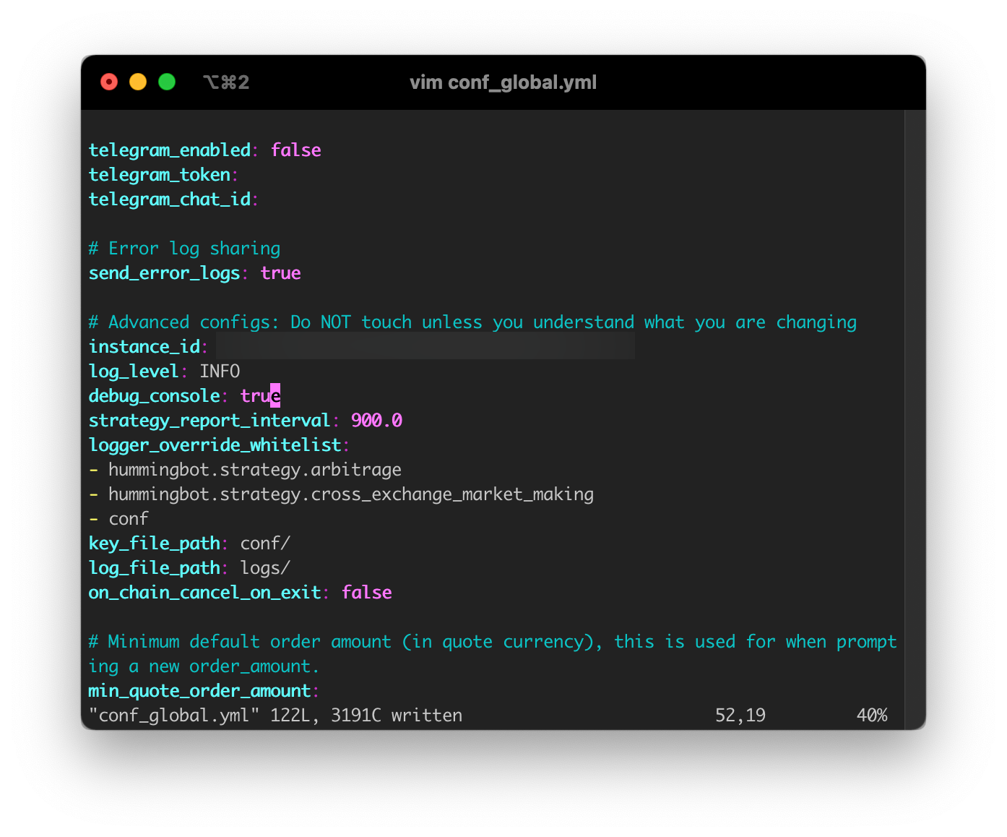Viewport: 1007px width, 837px height.
Task: Click the 'false' value after telegram_enabled
Action: pyautogui.click(x=296, y=150)
